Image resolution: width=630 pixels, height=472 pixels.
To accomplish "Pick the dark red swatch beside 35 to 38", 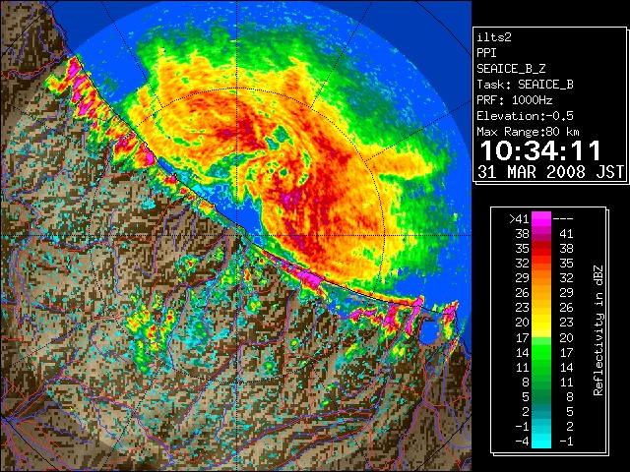I will [x=541, y=249].
